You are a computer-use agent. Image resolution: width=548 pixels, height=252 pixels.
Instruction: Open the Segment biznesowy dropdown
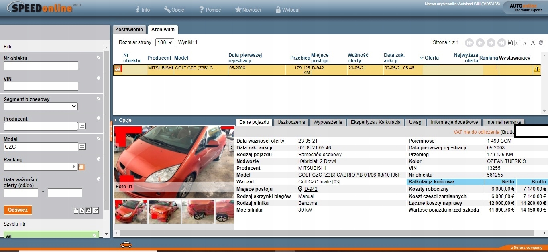(x=41, y=106)
